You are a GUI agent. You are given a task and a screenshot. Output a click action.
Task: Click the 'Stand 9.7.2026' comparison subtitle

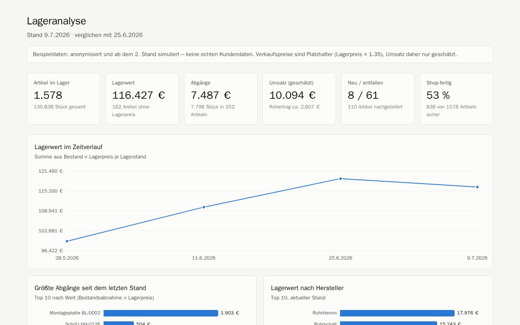pyautogui.click(x=85, y=35)
